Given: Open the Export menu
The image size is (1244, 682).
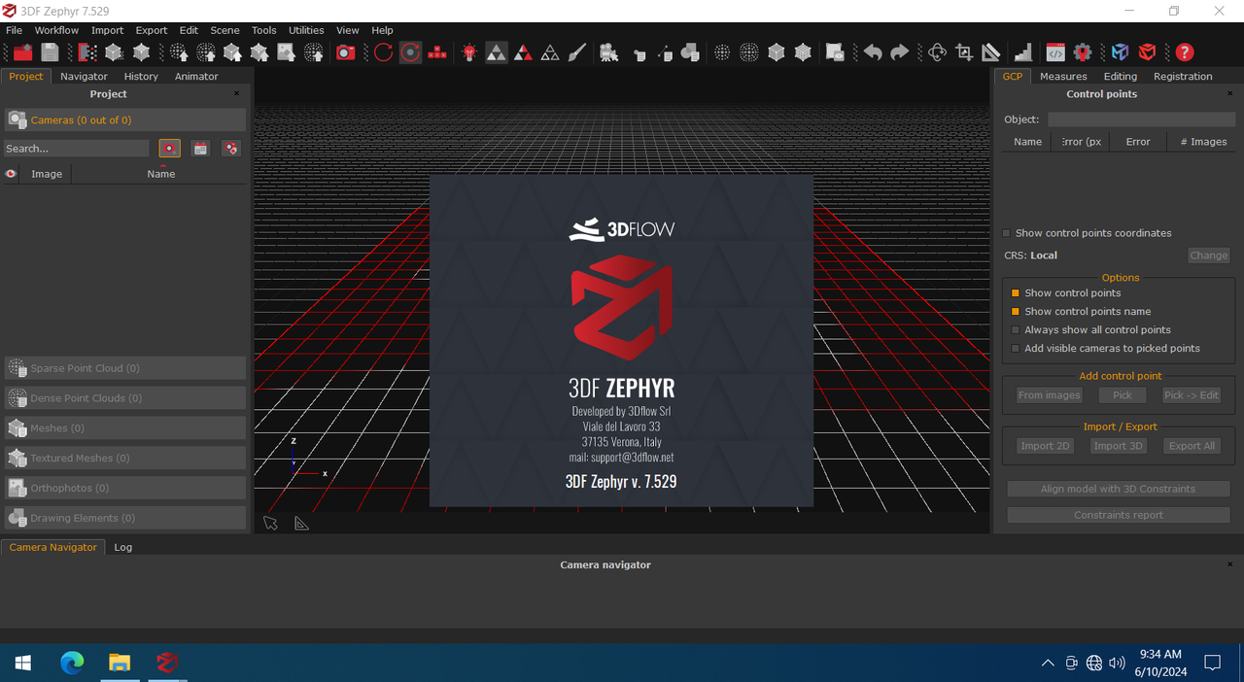Looking at the screenshot, I should pos(152,30).
